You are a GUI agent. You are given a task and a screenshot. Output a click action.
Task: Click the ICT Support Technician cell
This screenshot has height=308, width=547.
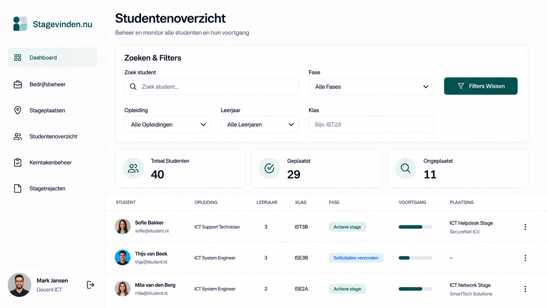click(217, 227)
